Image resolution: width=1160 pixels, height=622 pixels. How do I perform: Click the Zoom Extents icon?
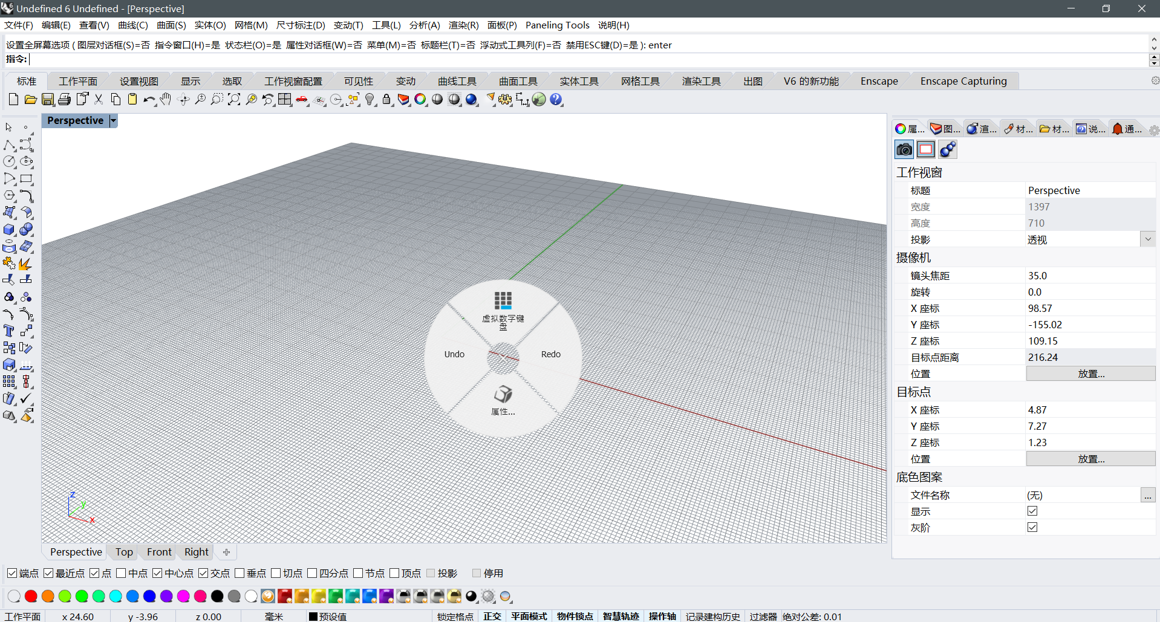pyautogui.click(x=234, y=100)
